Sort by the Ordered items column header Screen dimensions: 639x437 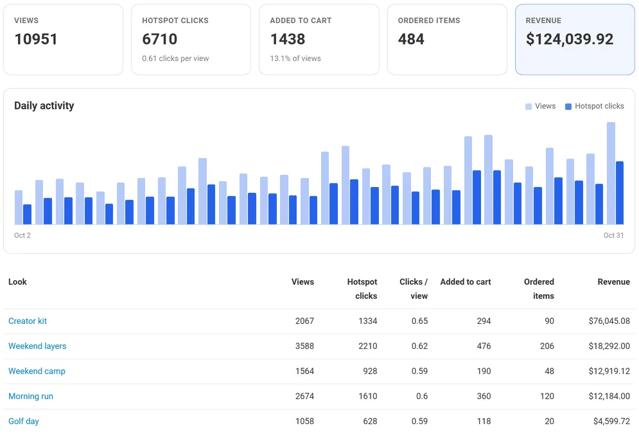point(539,289)
